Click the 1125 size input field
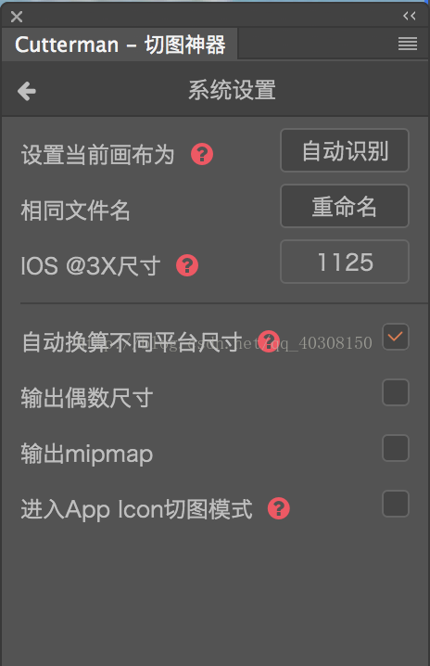The width and height of the screenshot is (430, 666). 345,262
